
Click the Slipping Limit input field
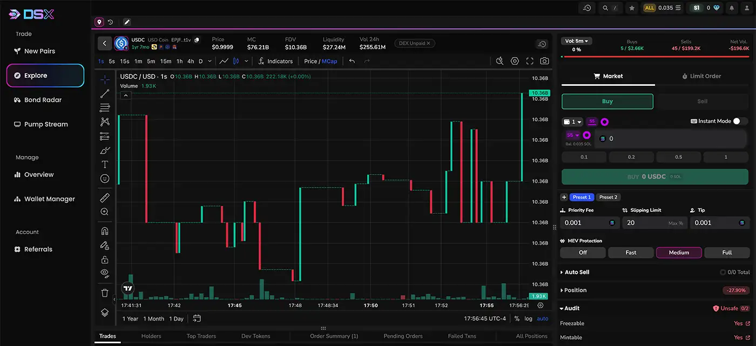[x=645, y=223]
